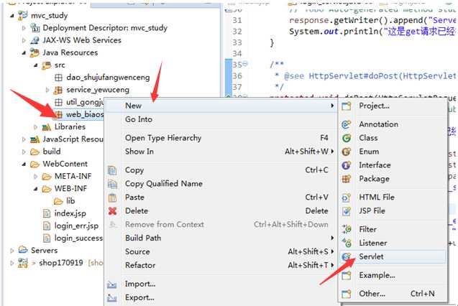Click the dao_shujufangwenceng package icon

tap(58, 78)
